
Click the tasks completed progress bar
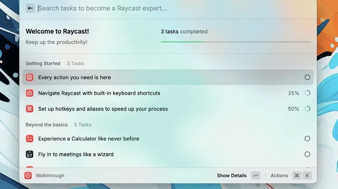236,42
